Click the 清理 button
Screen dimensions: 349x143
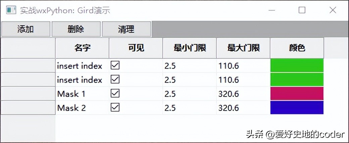coord(127,29)
